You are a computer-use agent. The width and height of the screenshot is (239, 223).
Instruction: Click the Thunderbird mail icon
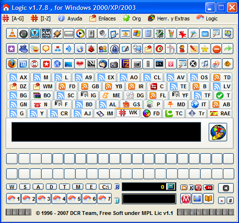coord(103,64)
